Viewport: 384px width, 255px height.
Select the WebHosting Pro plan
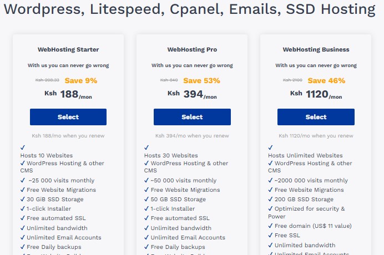192,117
